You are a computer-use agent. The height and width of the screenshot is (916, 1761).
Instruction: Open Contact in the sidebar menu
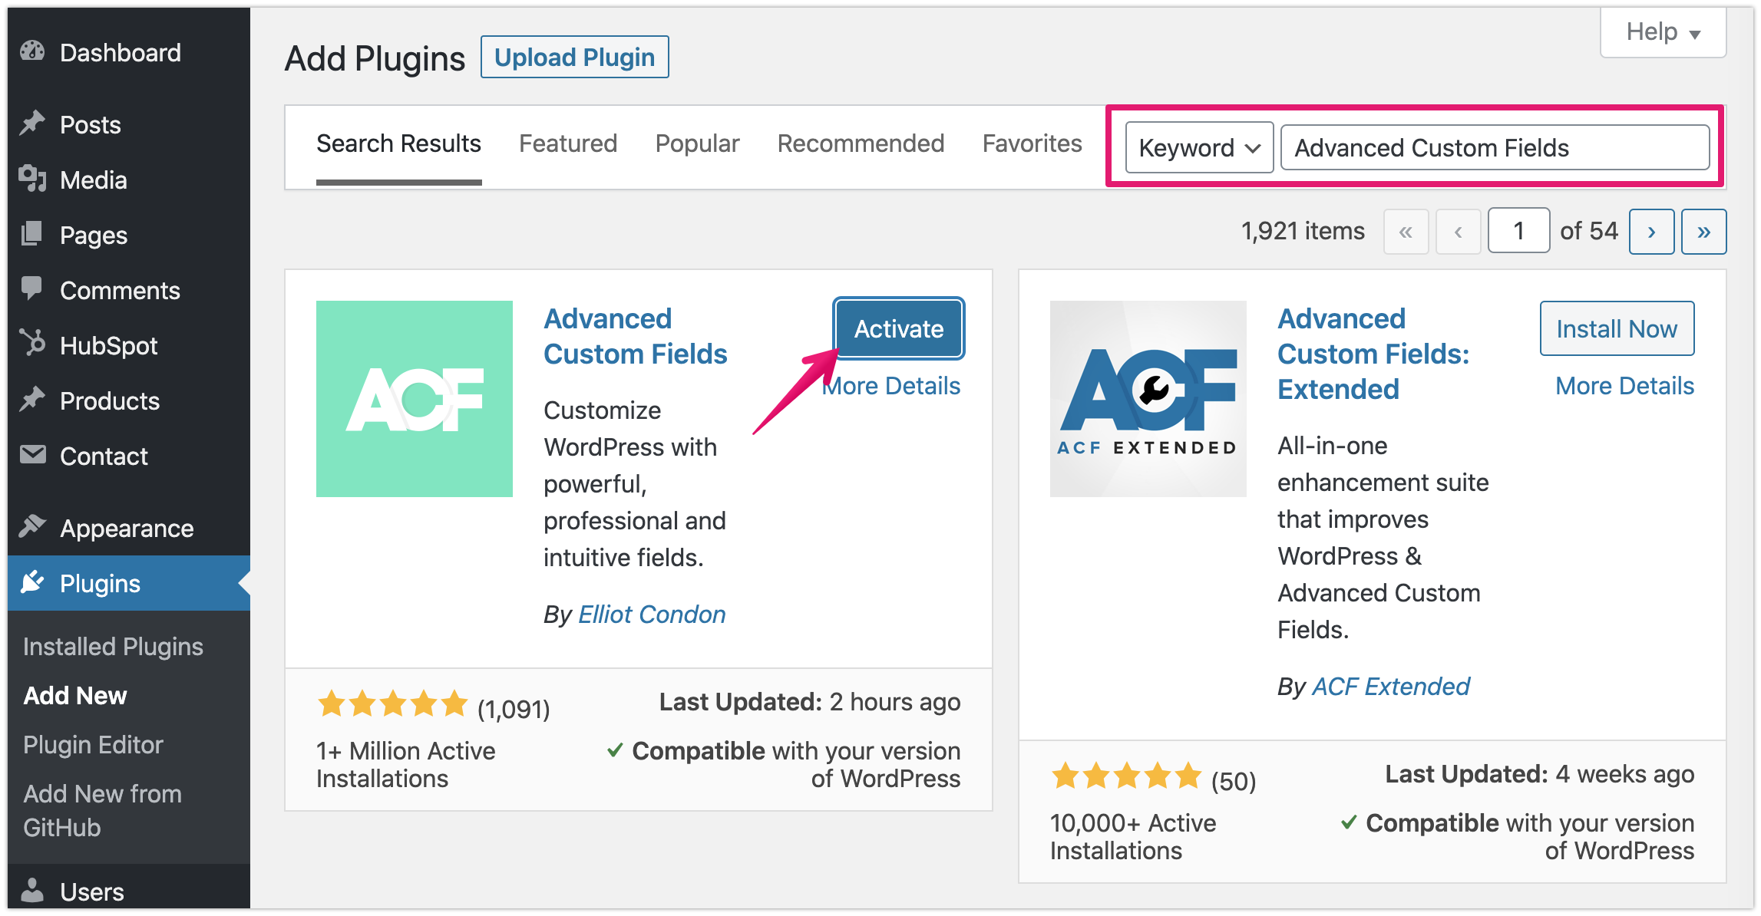[x=129, y=456]
